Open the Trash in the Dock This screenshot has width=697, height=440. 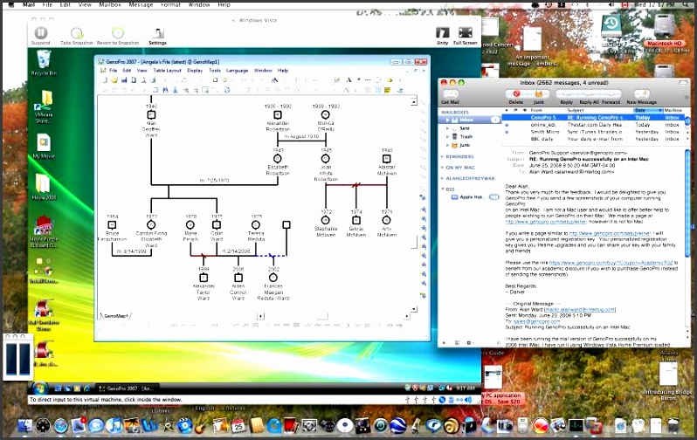coord(674,425)
